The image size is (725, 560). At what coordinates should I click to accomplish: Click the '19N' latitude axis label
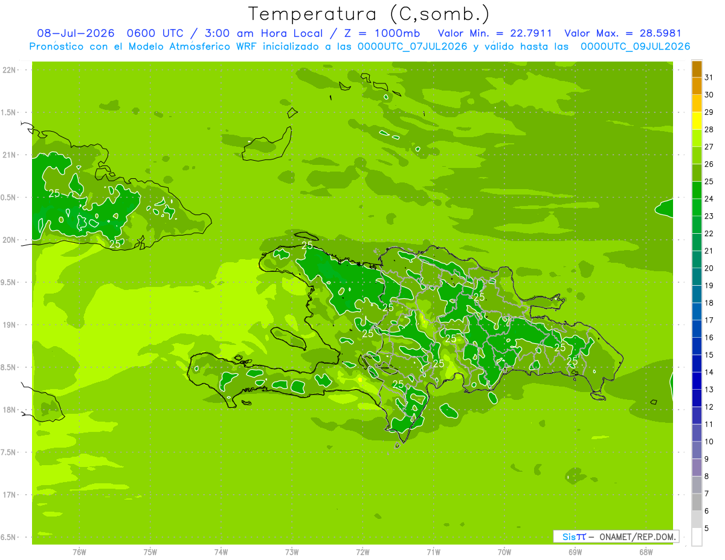pyautogui.click(x=8, y=325)
